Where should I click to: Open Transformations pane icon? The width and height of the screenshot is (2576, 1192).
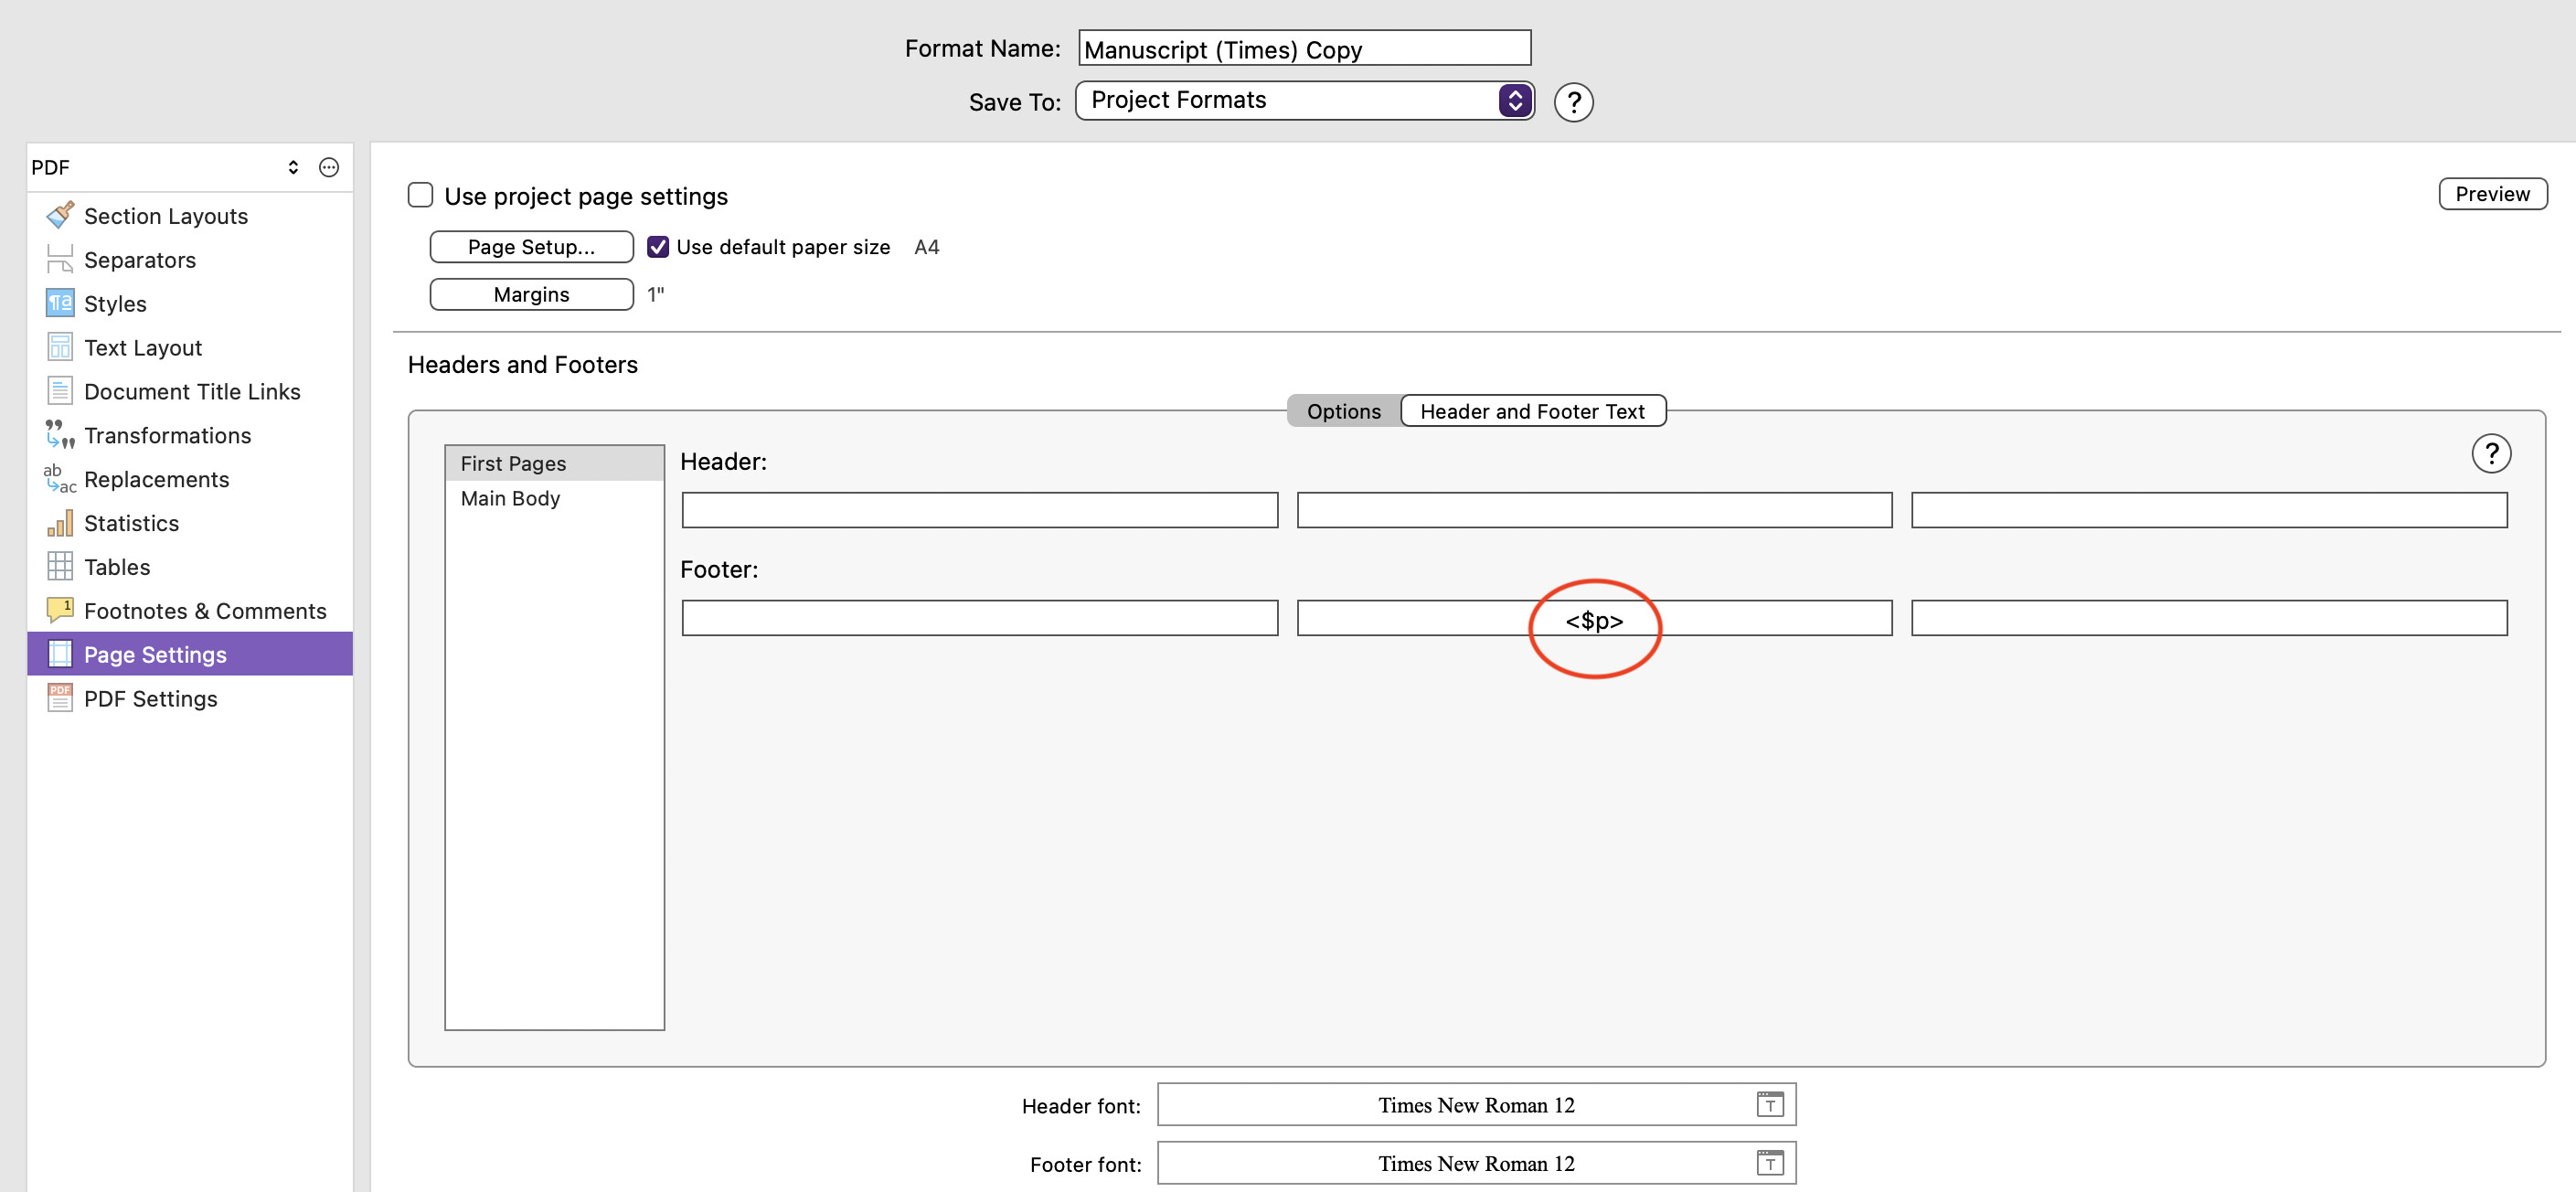(x=60, y=435)
